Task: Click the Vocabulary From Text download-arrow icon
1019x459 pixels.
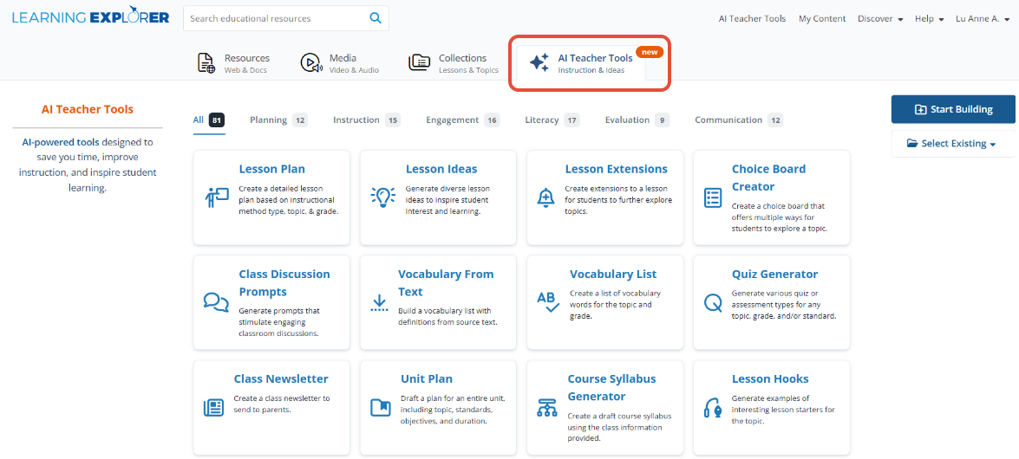Action: tap(379, 302)
